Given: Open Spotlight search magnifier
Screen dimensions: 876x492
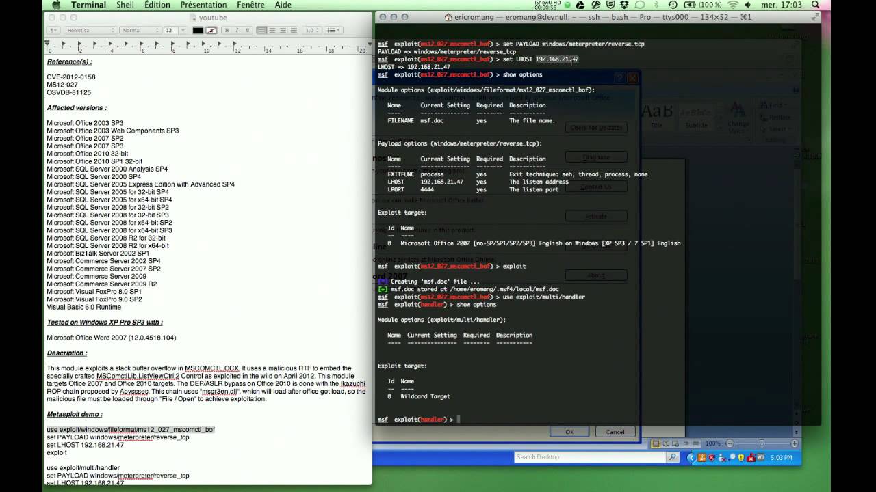Looking at the screenshot, I should [x=816, y=5].
